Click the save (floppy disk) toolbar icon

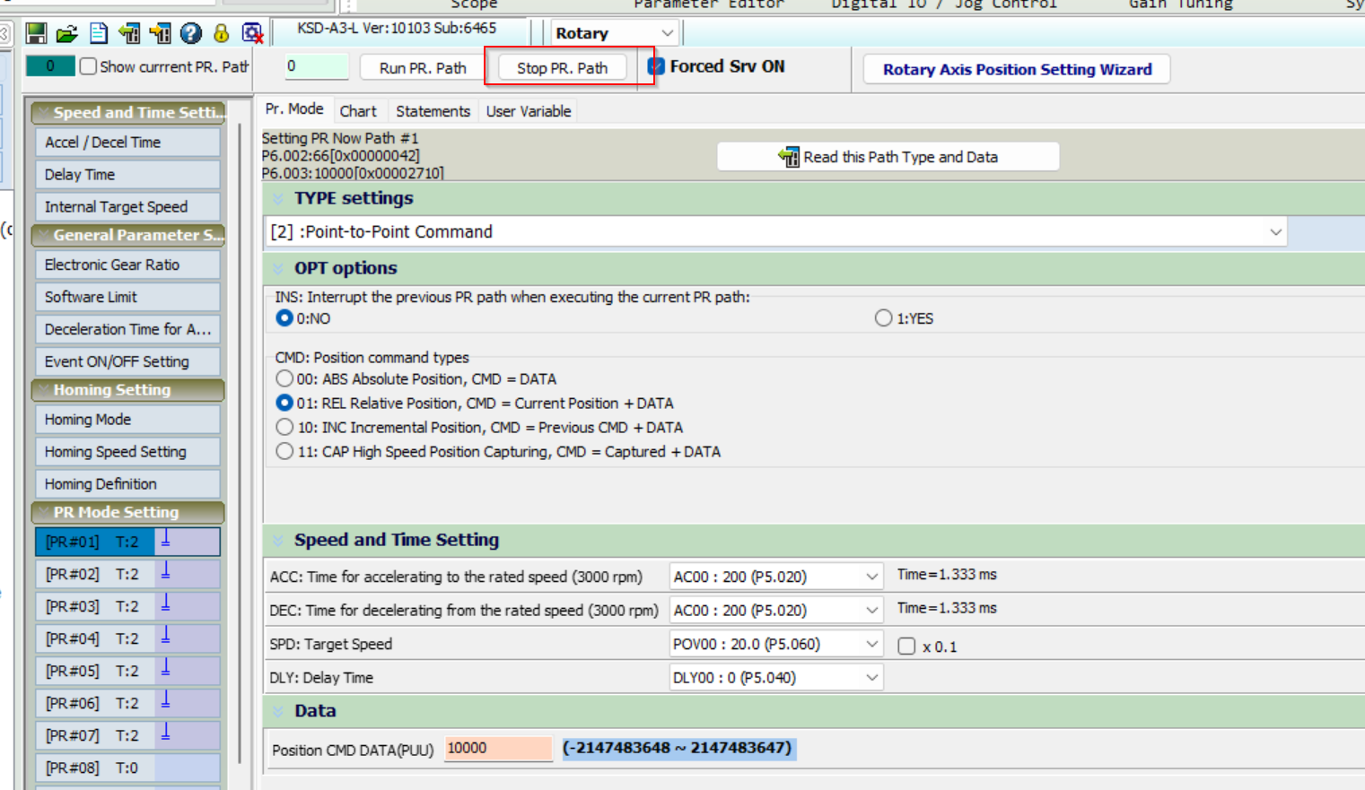36,34
